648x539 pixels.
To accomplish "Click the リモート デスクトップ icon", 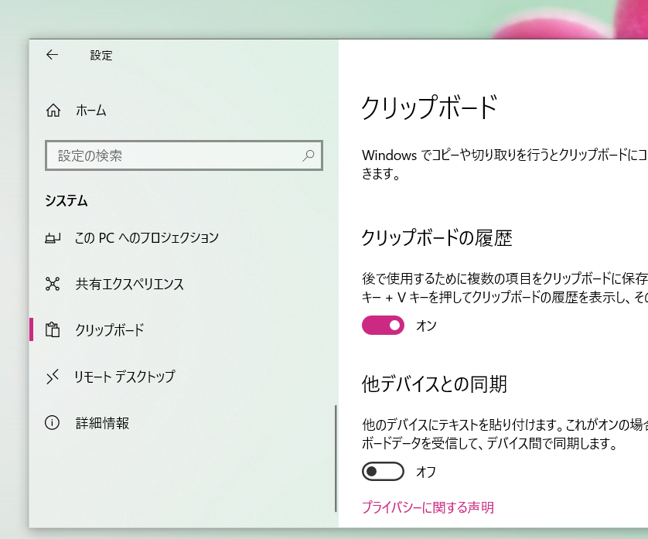I will click(53, 377).
